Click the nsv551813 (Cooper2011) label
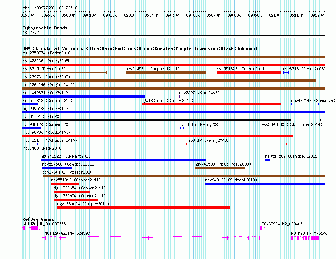 coord(76,180)
